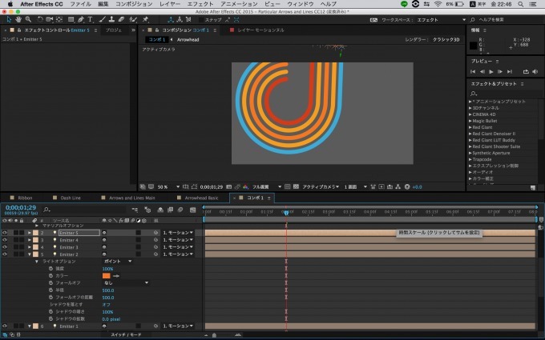Select the Hand tool in toolbar
Viewport: 545px width, 340px height.
(17, 18)
